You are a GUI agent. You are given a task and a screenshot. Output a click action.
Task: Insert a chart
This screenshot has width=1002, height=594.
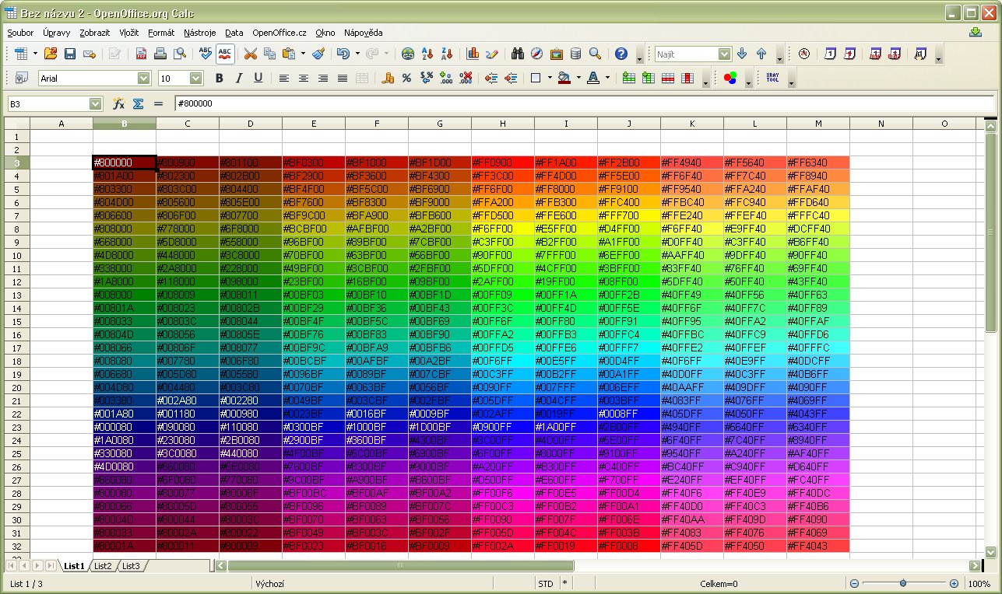point(473,54)
